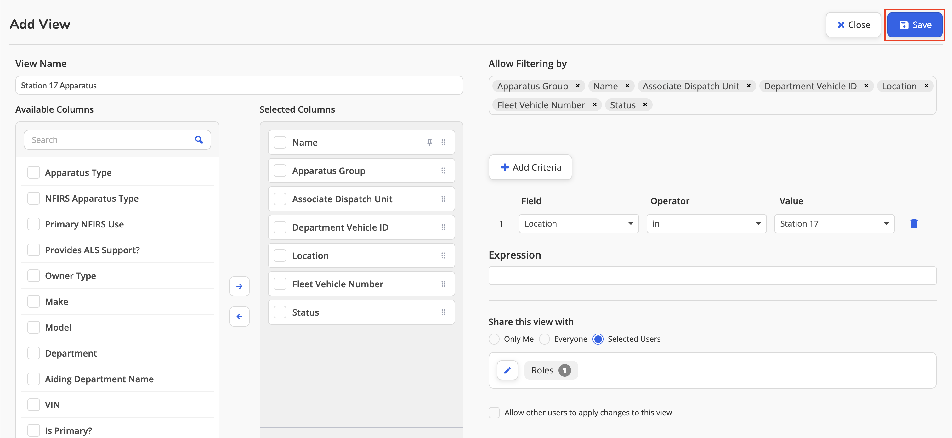Open the Value dropdown showing Station 17
Viewport: 952px width, 438px height.
[835, 224]
